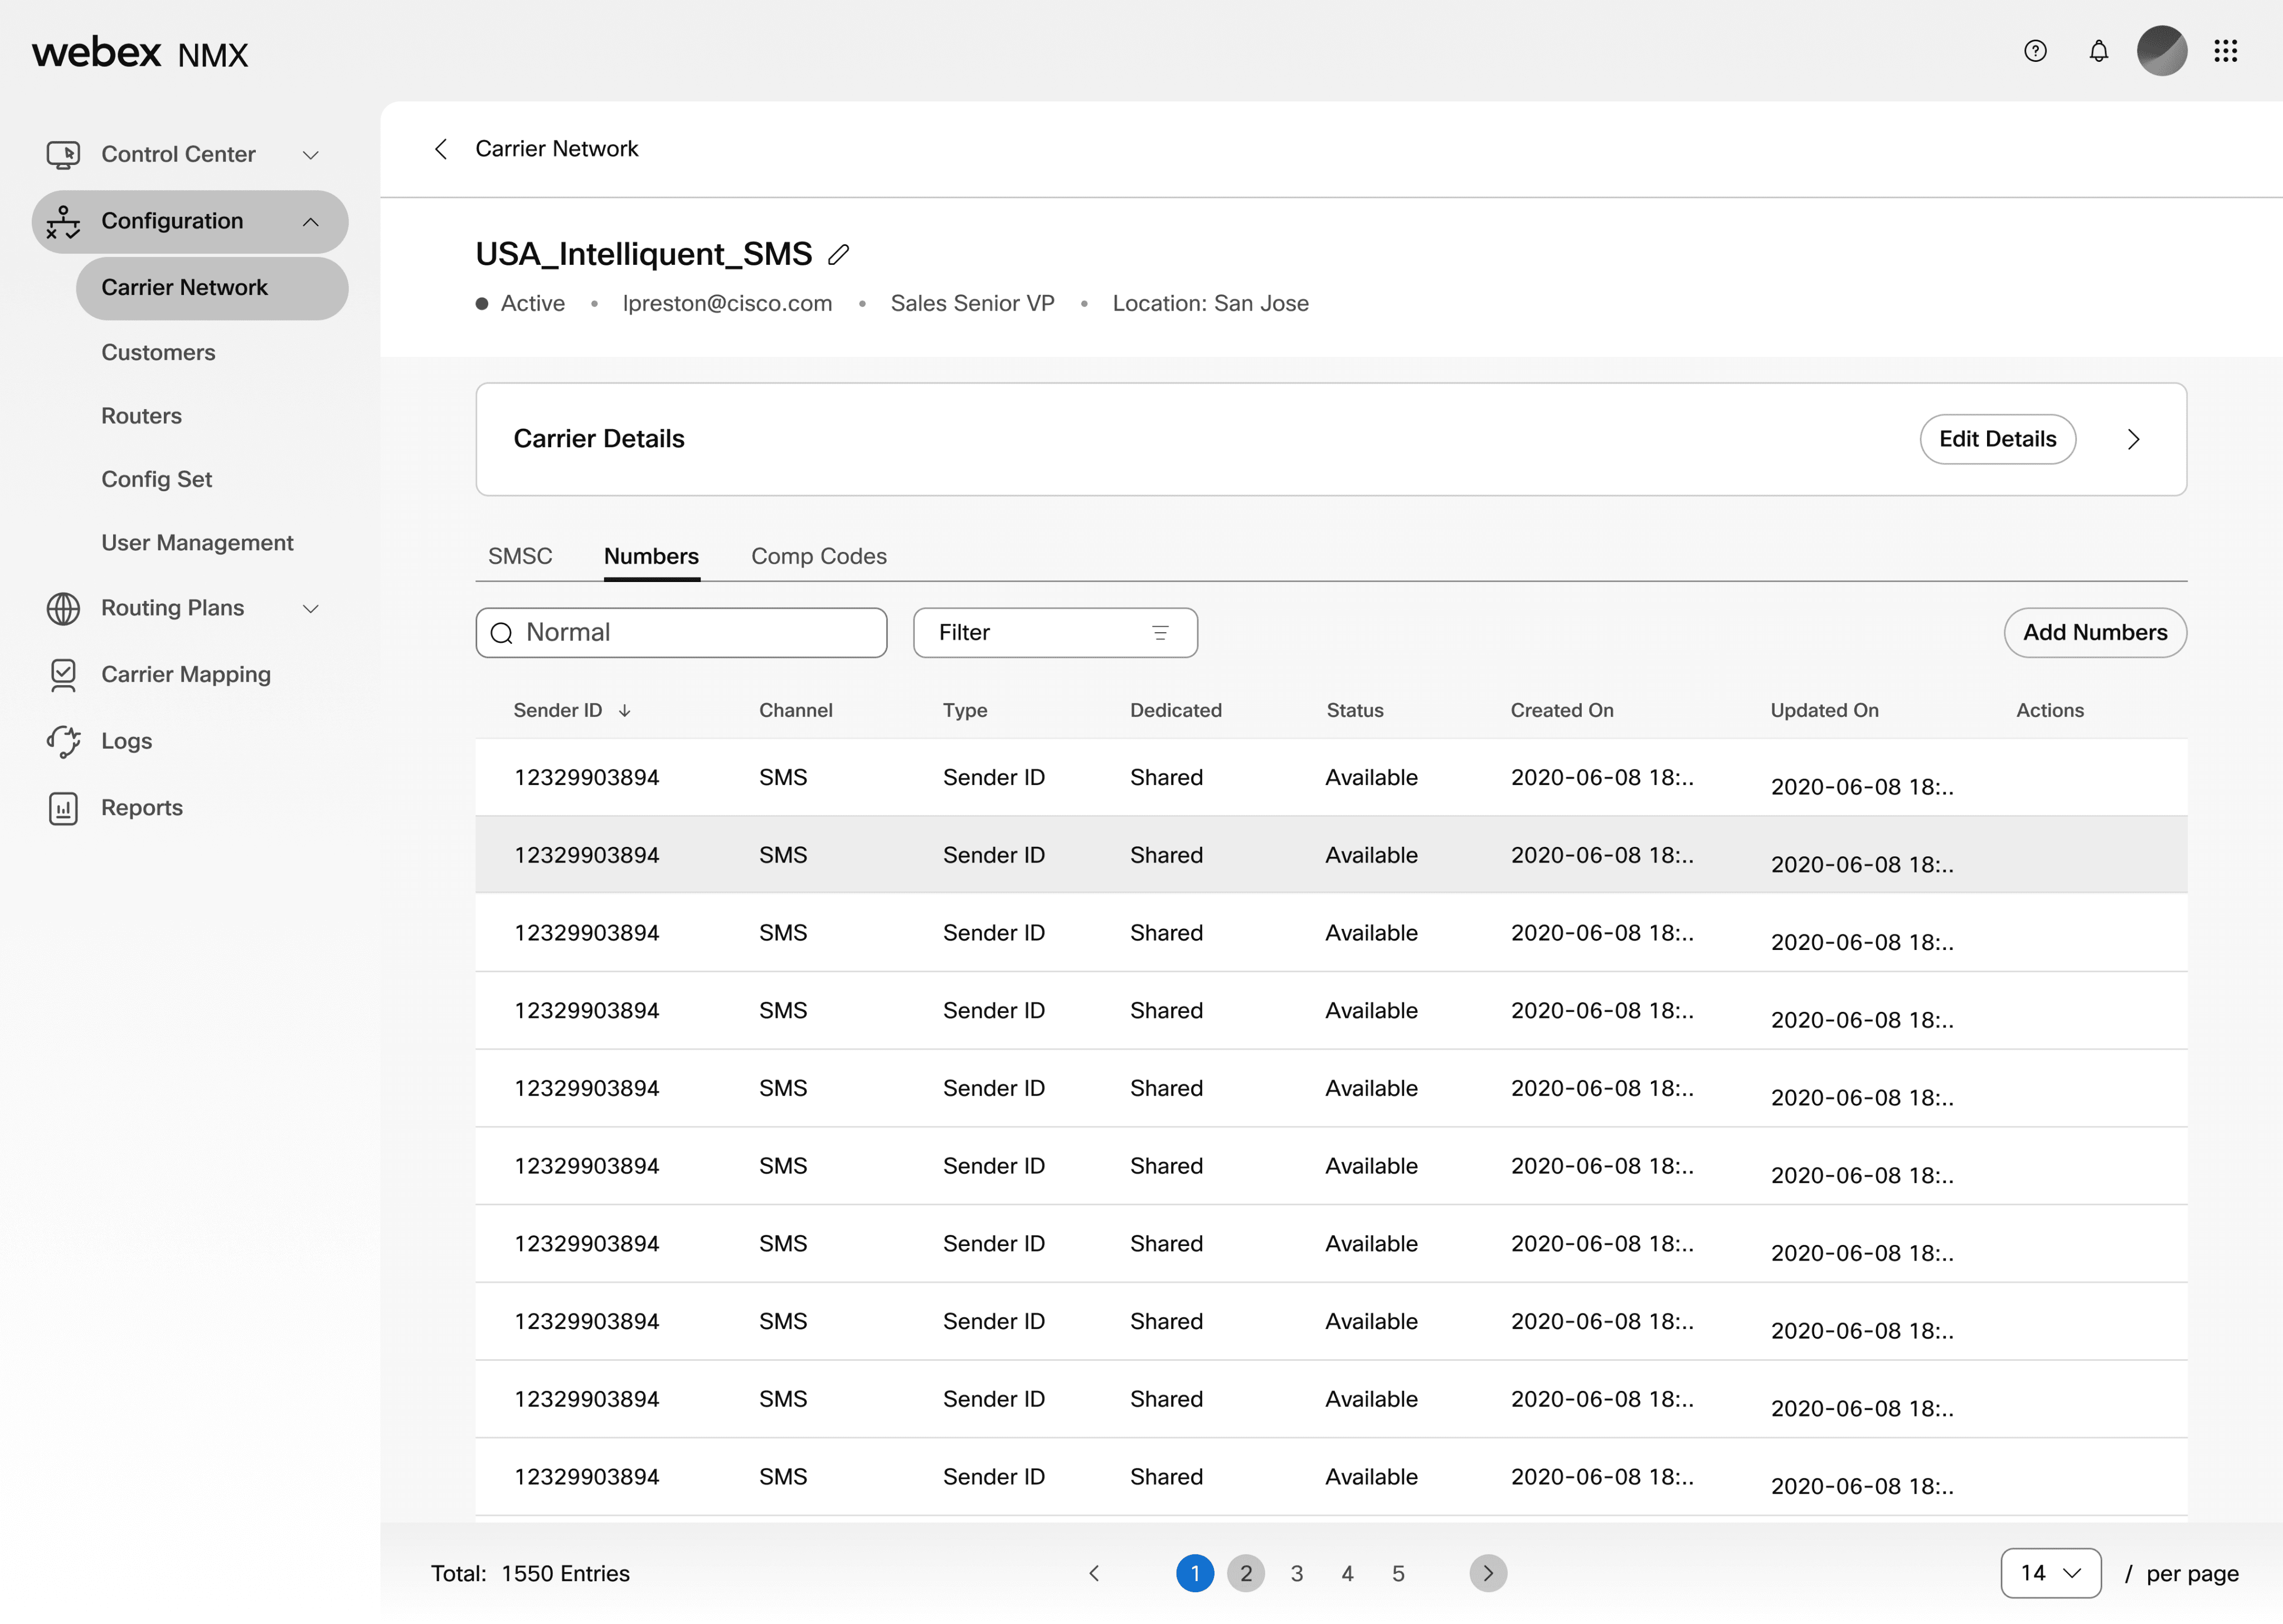Image resolution: width=2283 pixels, height=1624 pixels.
Task: Click the Carrier Mapping checklist icon
Action: tap(63, 675)
